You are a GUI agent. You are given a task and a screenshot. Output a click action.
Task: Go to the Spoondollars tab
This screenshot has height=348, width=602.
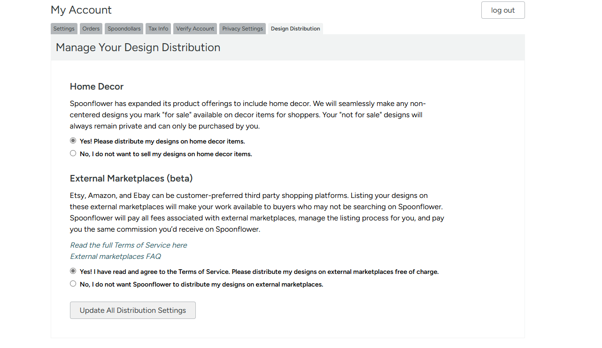click(x=124, y=29)
